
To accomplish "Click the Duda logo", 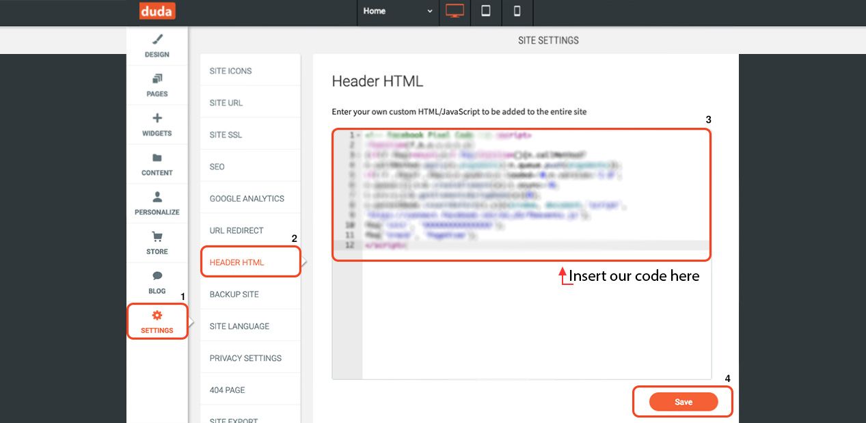I will click(157, 11).
